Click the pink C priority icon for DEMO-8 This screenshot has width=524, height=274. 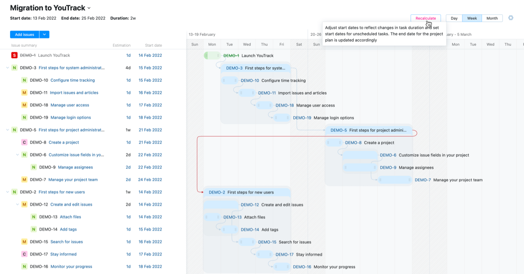coord(24,142)
